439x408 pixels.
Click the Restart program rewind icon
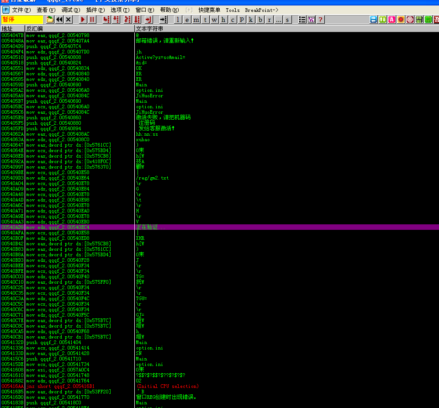pyautogui.click(x=59, y=20)
